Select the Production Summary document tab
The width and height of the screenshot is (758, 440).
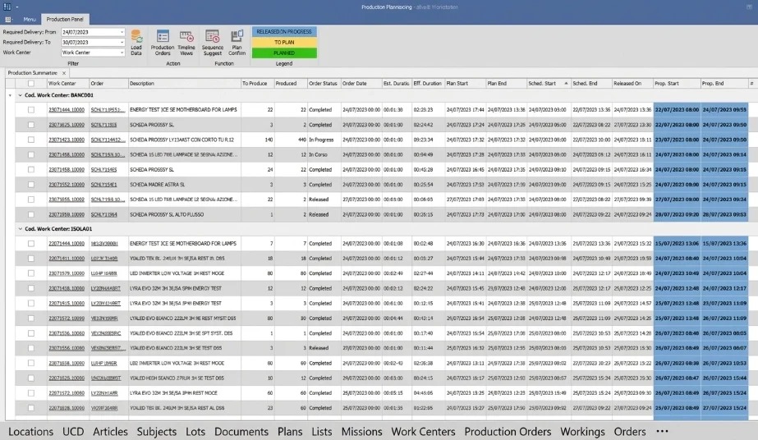32,73
